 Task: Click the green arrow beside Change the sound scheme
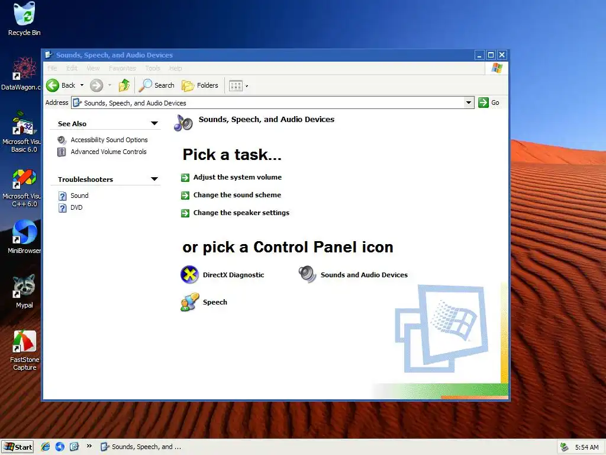185,196
